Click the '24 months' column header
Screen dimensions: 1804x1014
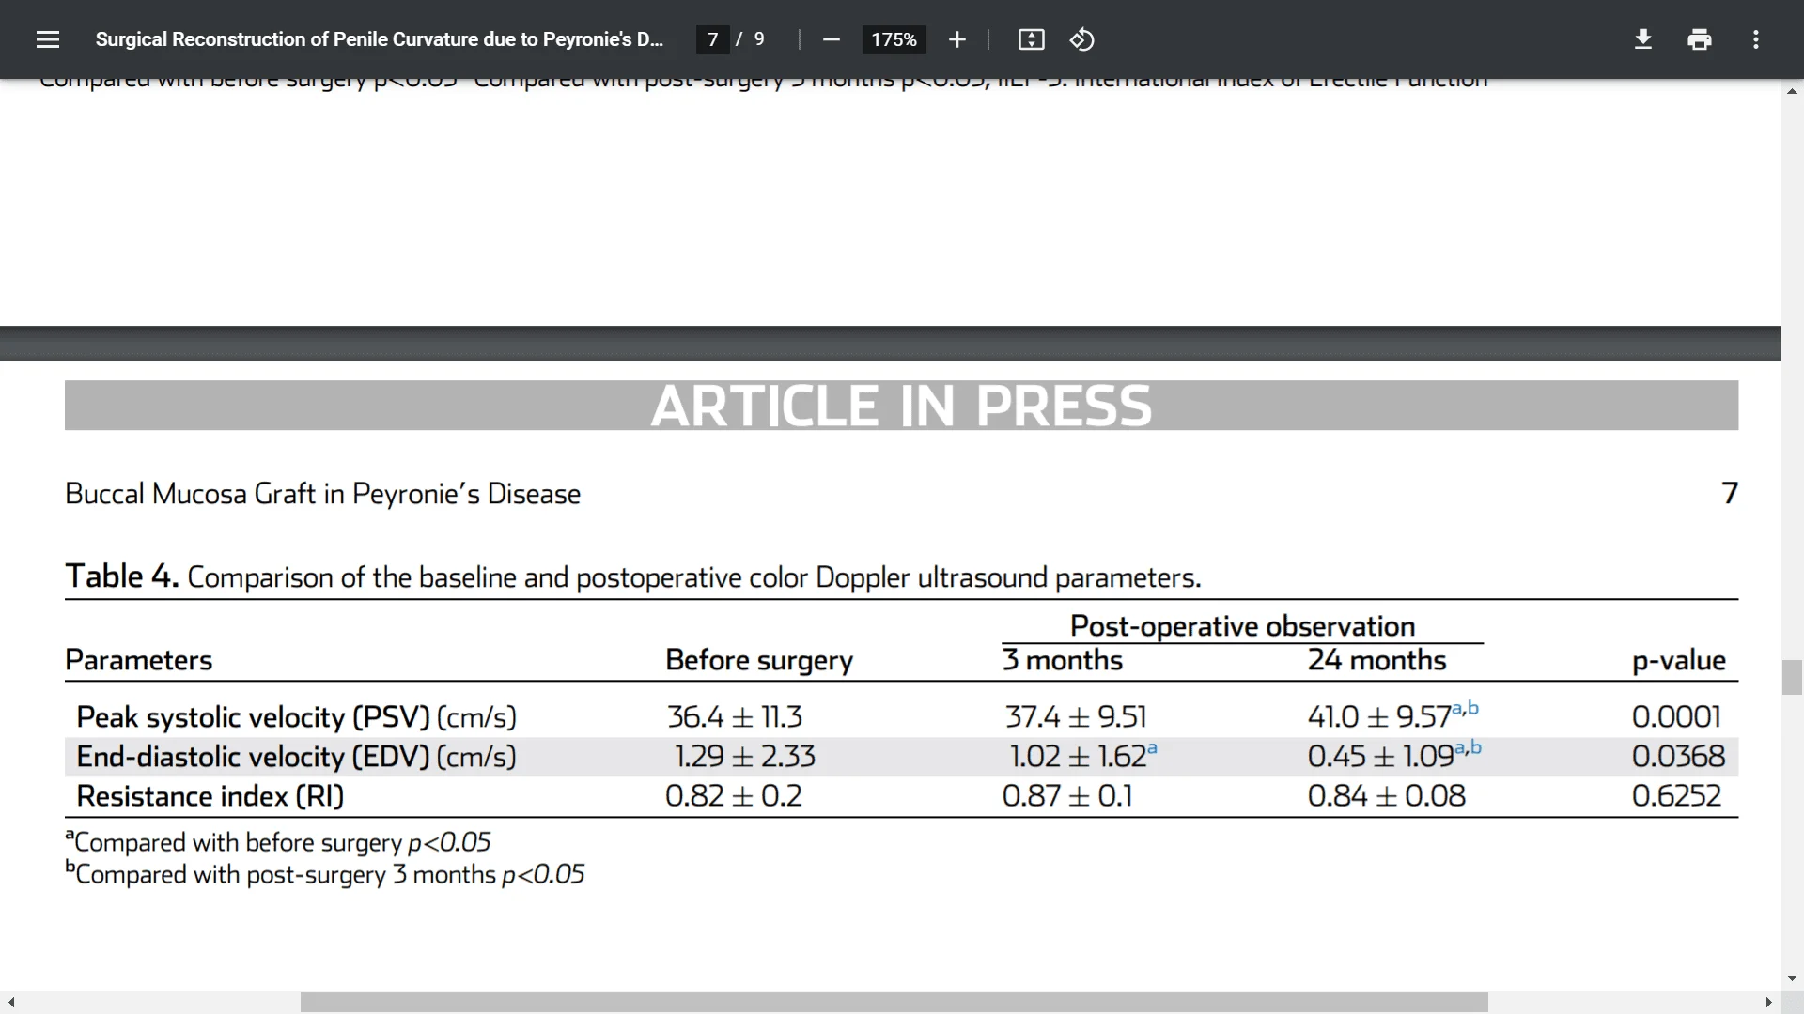[1376, 660]
